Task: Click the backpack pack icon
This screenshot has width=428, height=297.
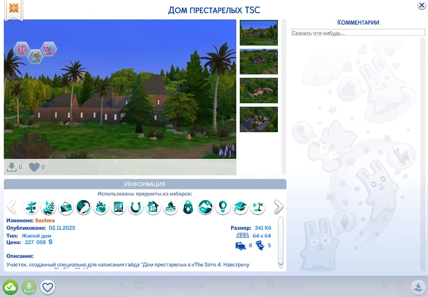Action: 188,207
